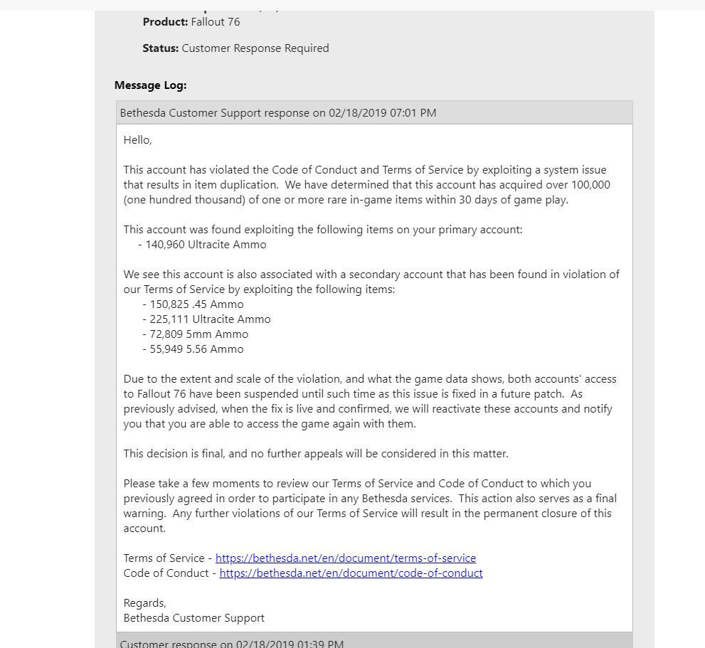Click the Regards sign-off line
Screen dimensions: 705x648
[144, 603]
